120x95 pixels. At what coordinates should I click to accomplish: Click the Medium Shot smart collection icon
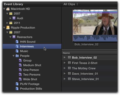click(x=20, y=65)
